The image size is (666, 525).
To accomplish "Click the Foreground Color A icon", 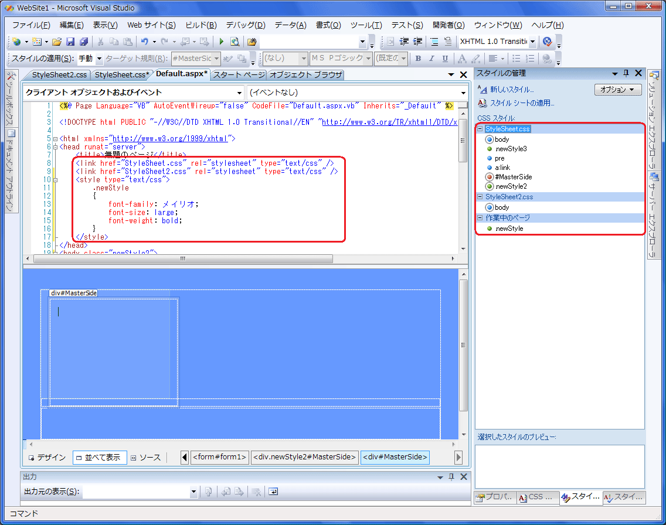I will (462, 58).
